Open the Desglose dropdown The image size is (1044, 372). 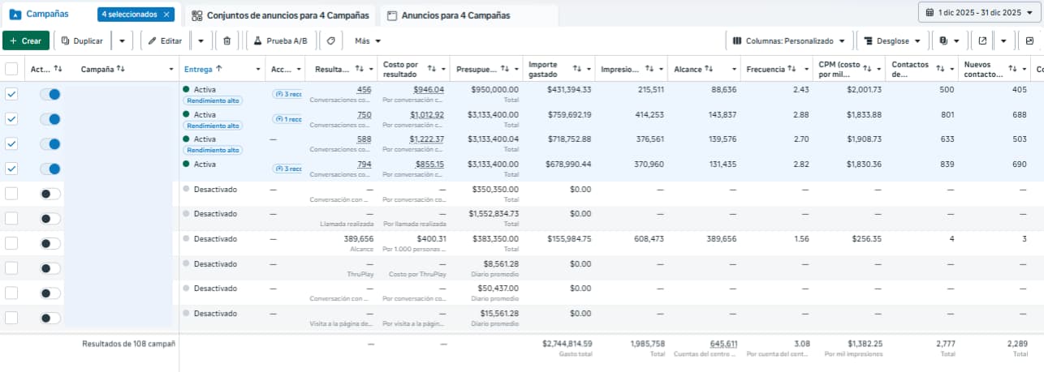click(892, 41)
